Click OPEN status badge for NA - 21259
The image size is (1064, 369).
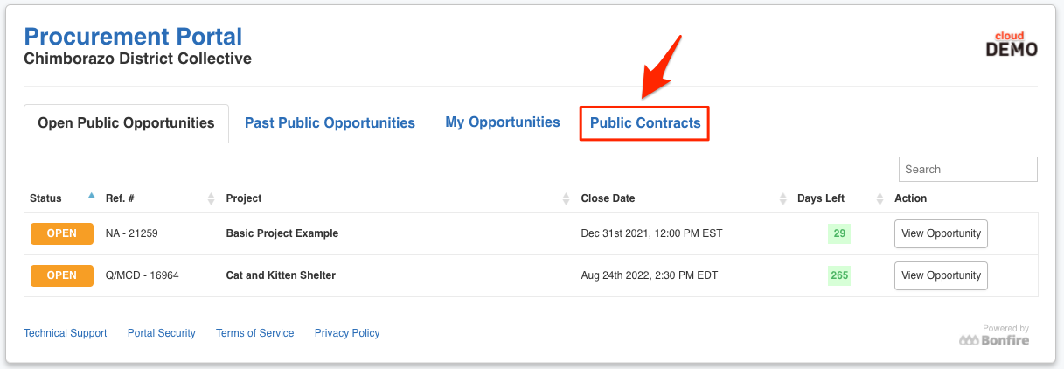pos(62,233)
